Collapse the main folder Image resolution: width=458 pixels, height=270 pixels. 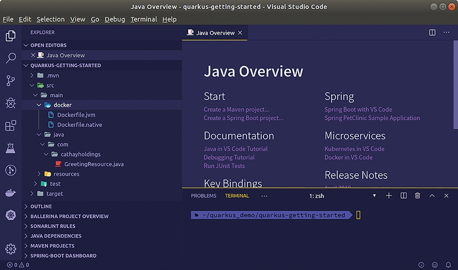35,95
